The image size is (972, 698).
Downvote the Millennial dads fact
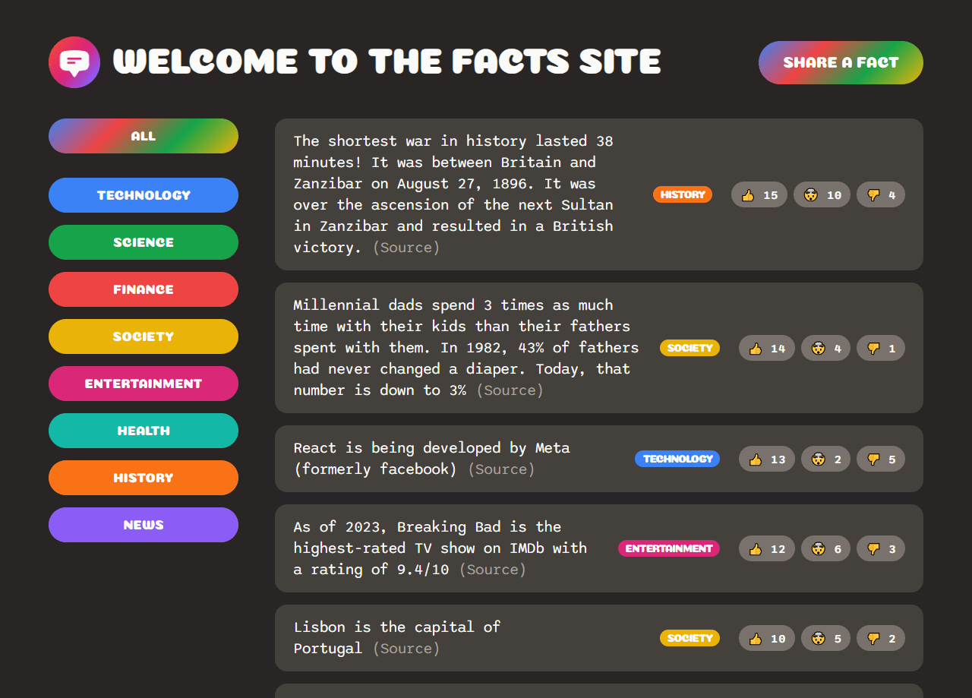pyautogui.click(x=881, y=348)
